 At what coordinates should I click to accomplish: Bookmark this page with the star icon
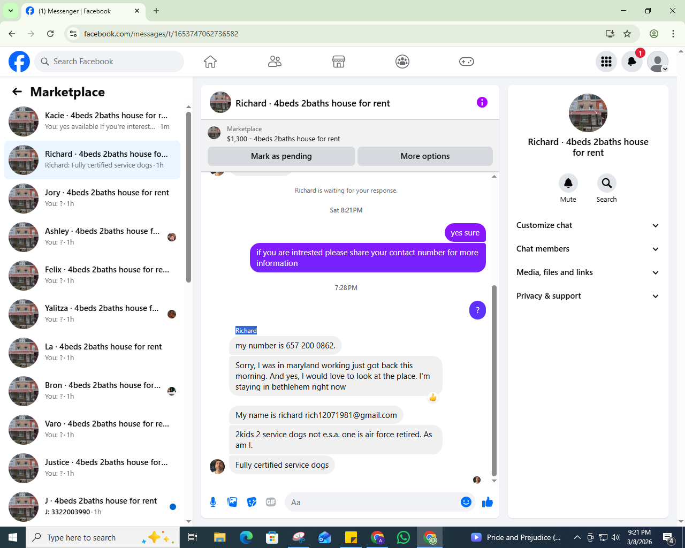click(627, 34)
